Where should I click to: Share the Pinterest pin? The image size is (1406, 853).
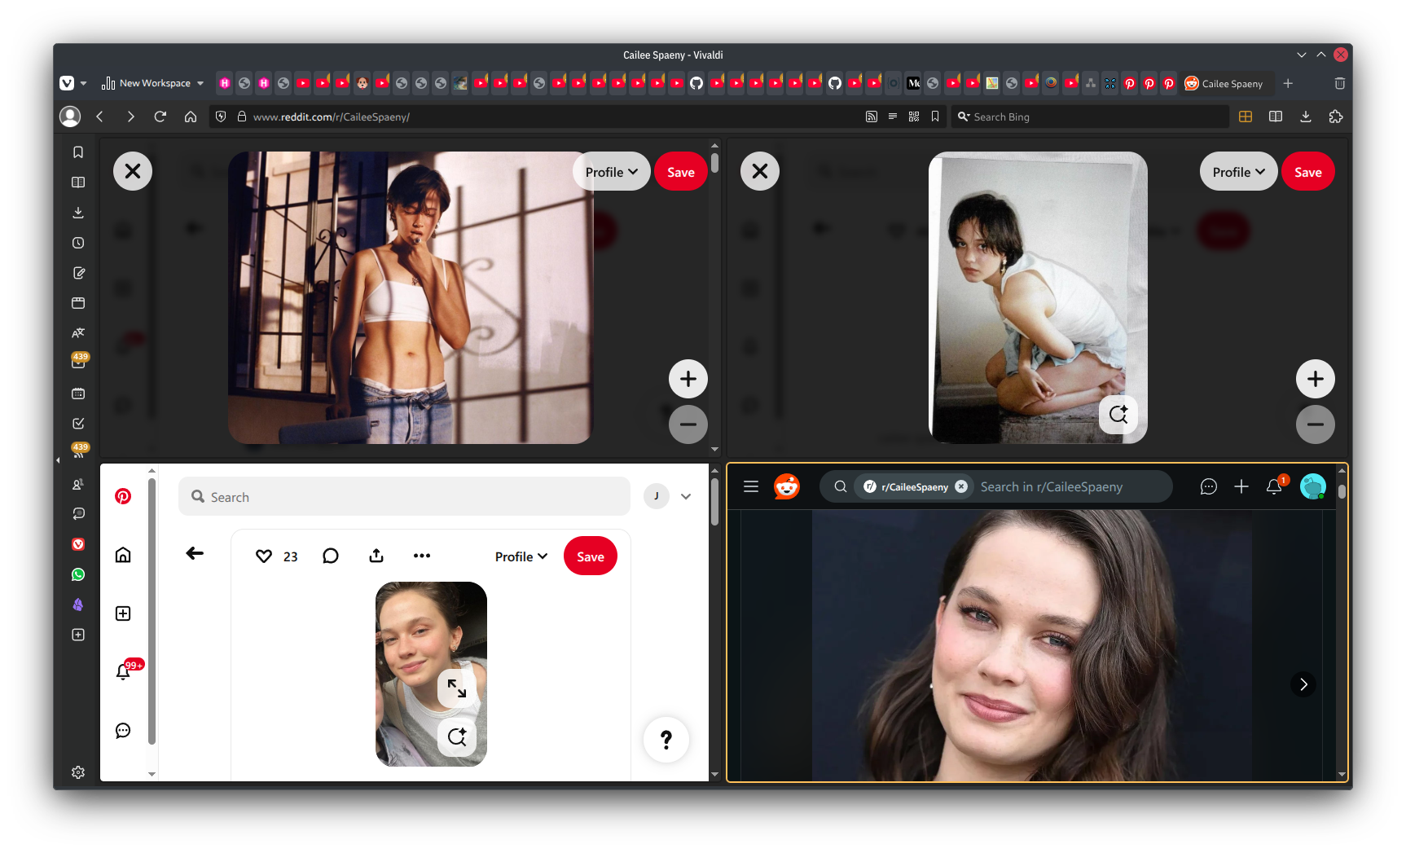pyautogui.click(x=376, y=556)
